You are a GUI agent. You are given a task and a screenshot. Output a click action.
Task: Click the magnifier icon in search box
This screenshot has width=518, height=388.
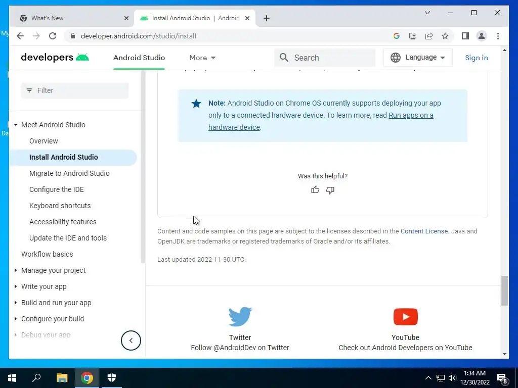(x=284, y=58)
